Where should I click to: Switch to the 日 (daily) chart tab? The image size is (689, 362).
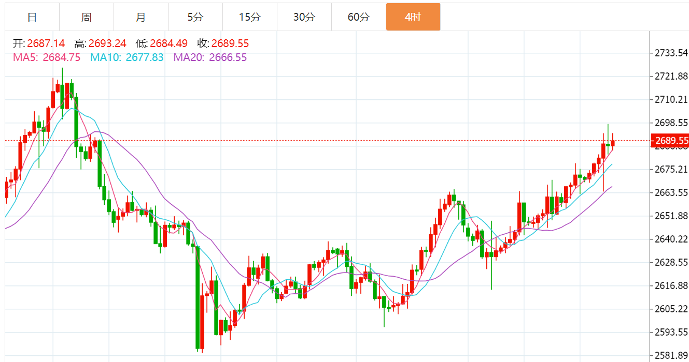click(x=32, y=17)
